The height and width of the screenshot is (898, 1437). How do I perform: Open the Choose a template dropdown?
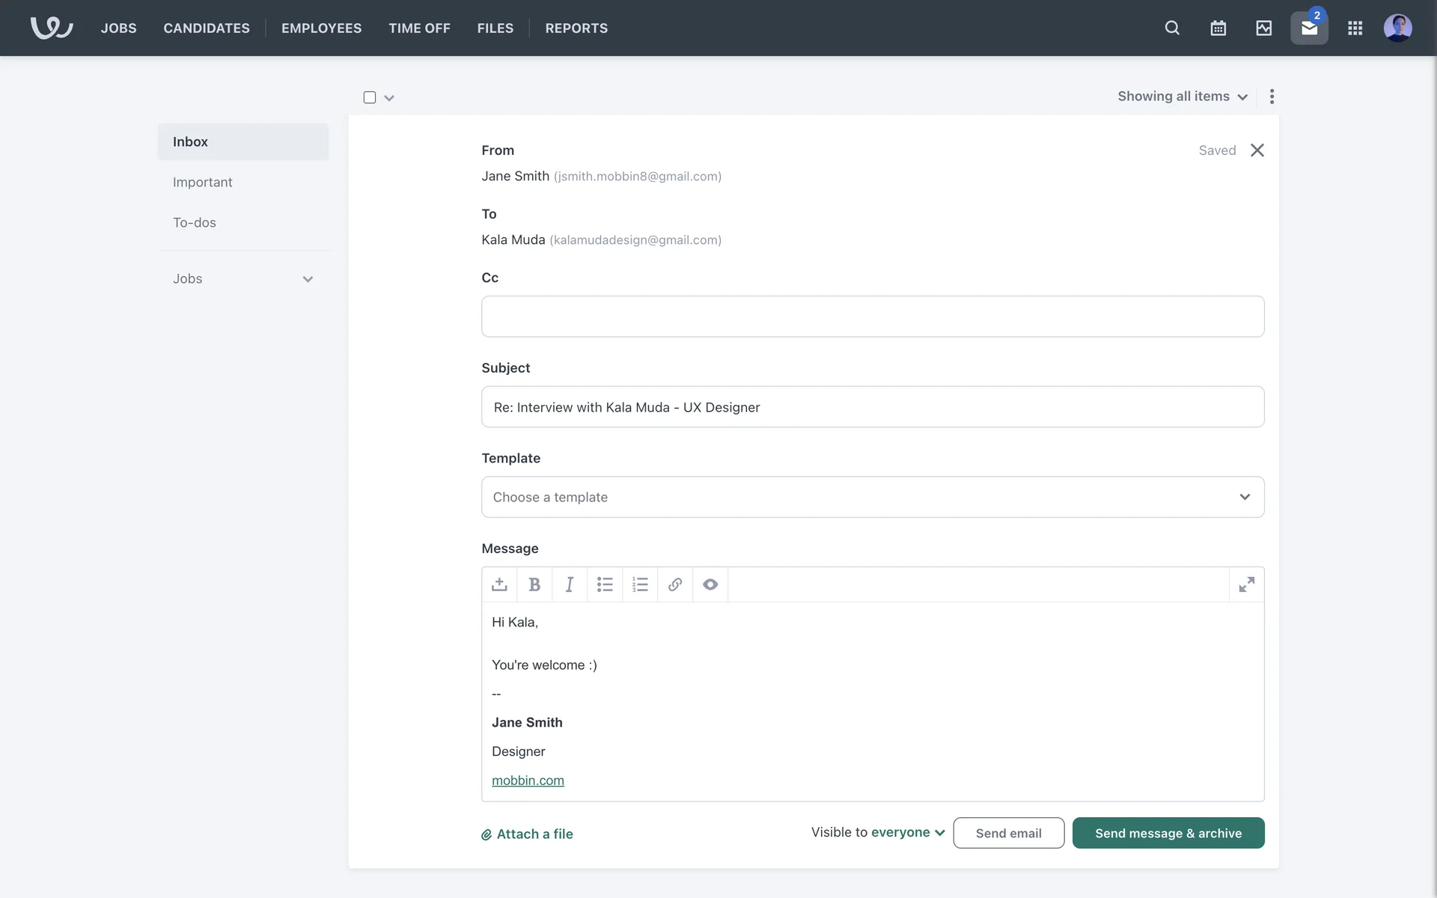point(872,497)
